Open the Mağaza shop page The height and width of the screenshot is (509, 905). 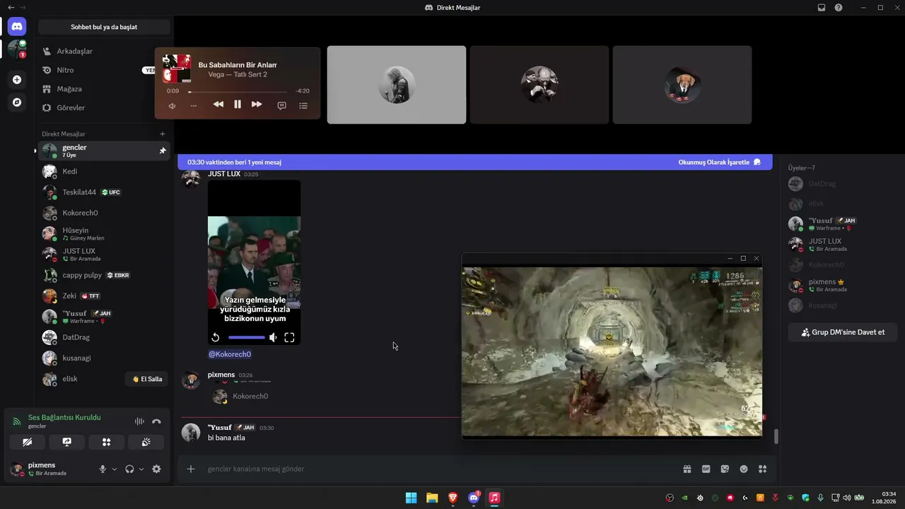pyautogui.click(x=104, y=89)
